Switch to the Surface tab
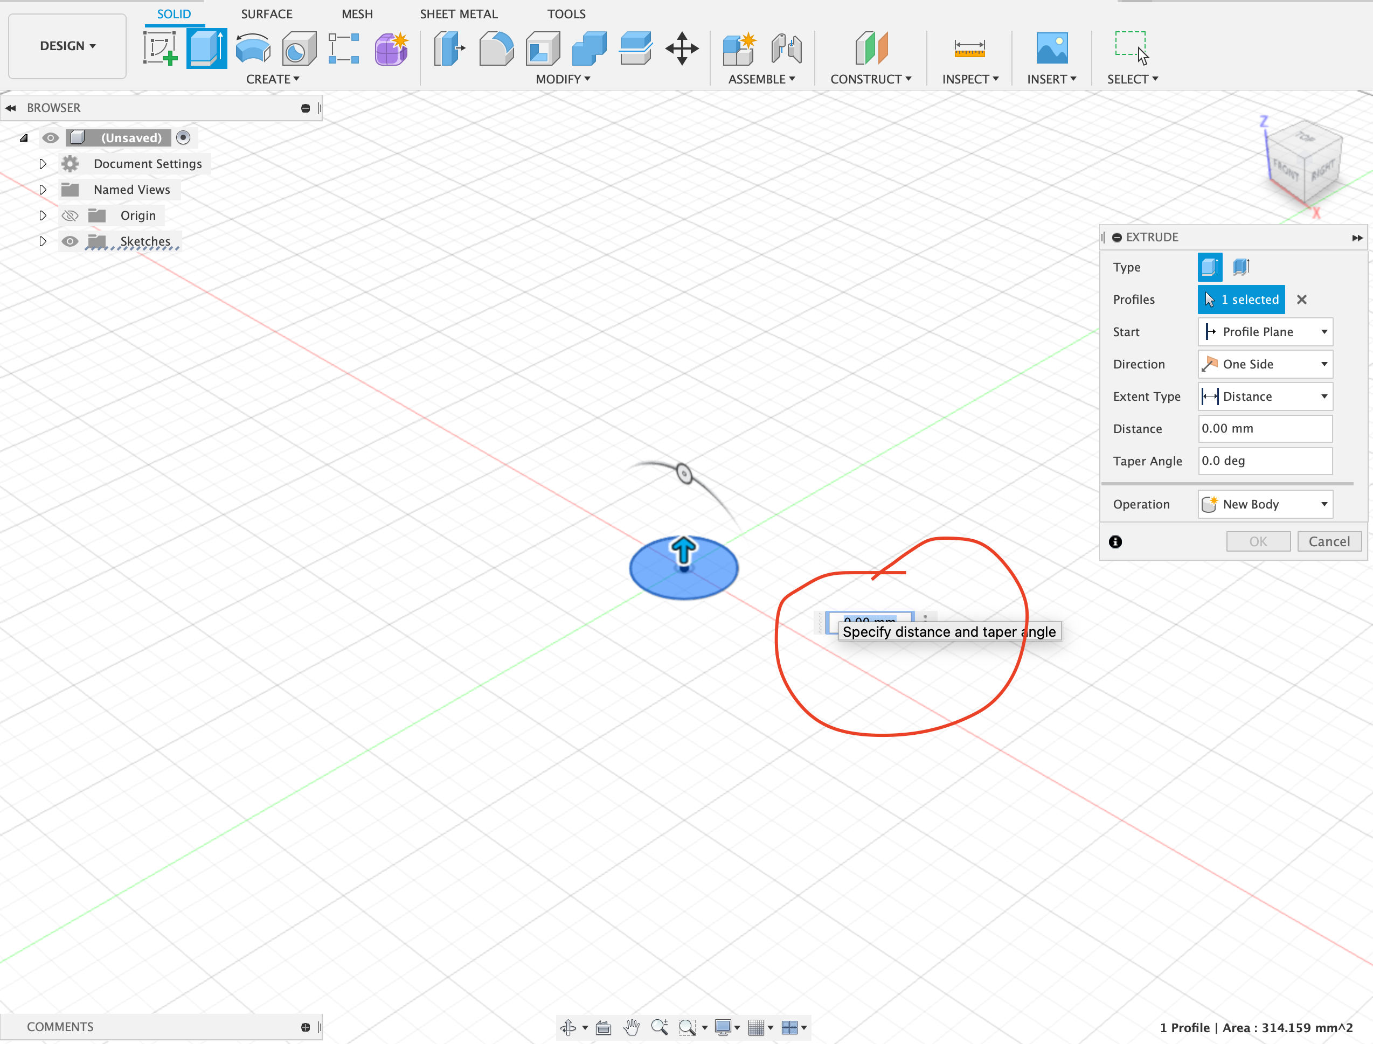Screen dimensions: 1373x1044 coord(267,13)
